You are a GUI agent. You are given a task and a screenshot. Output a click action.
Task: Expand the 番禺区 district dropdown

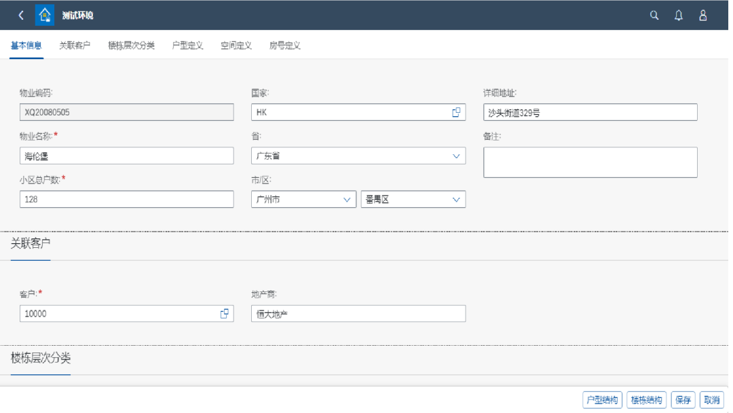click(x=457, y=199)
